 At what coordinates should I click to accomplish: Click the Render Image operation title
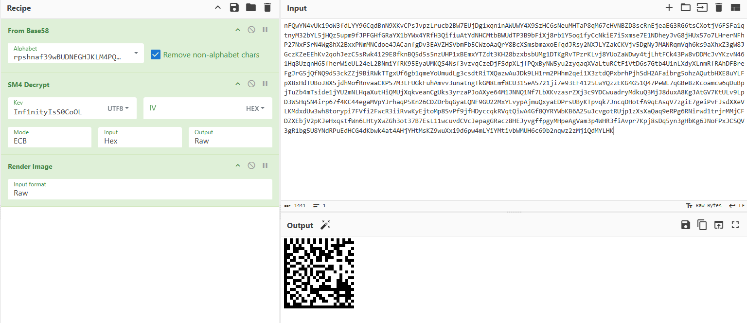pos(30,166)
